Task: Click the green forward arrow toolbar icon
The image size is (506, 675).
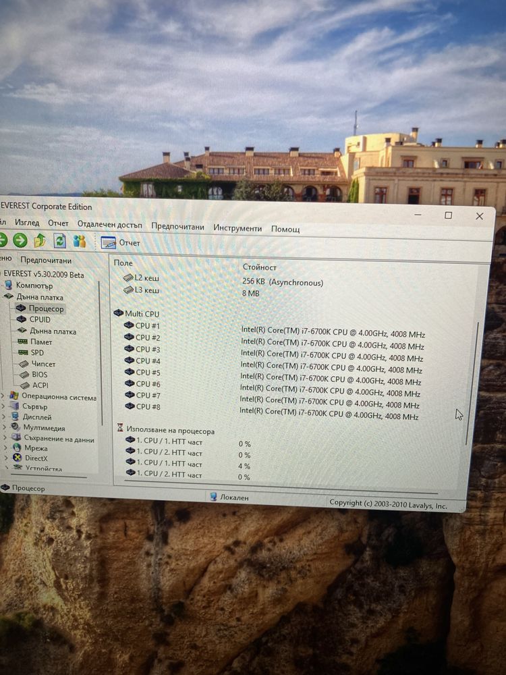Action: [20, 240]
